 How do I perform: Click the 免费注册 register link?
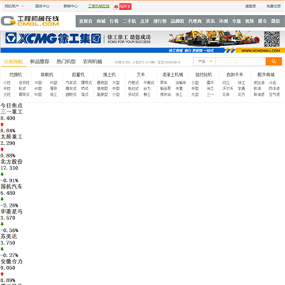tap(274, 6)
